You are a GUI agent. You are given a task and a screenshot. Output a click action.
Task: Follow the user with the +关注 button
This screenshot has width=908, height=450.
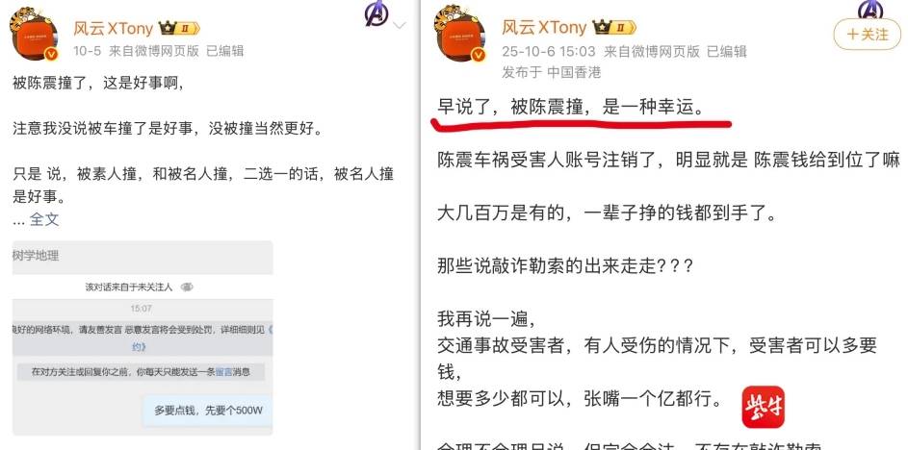tap(867, 34)
